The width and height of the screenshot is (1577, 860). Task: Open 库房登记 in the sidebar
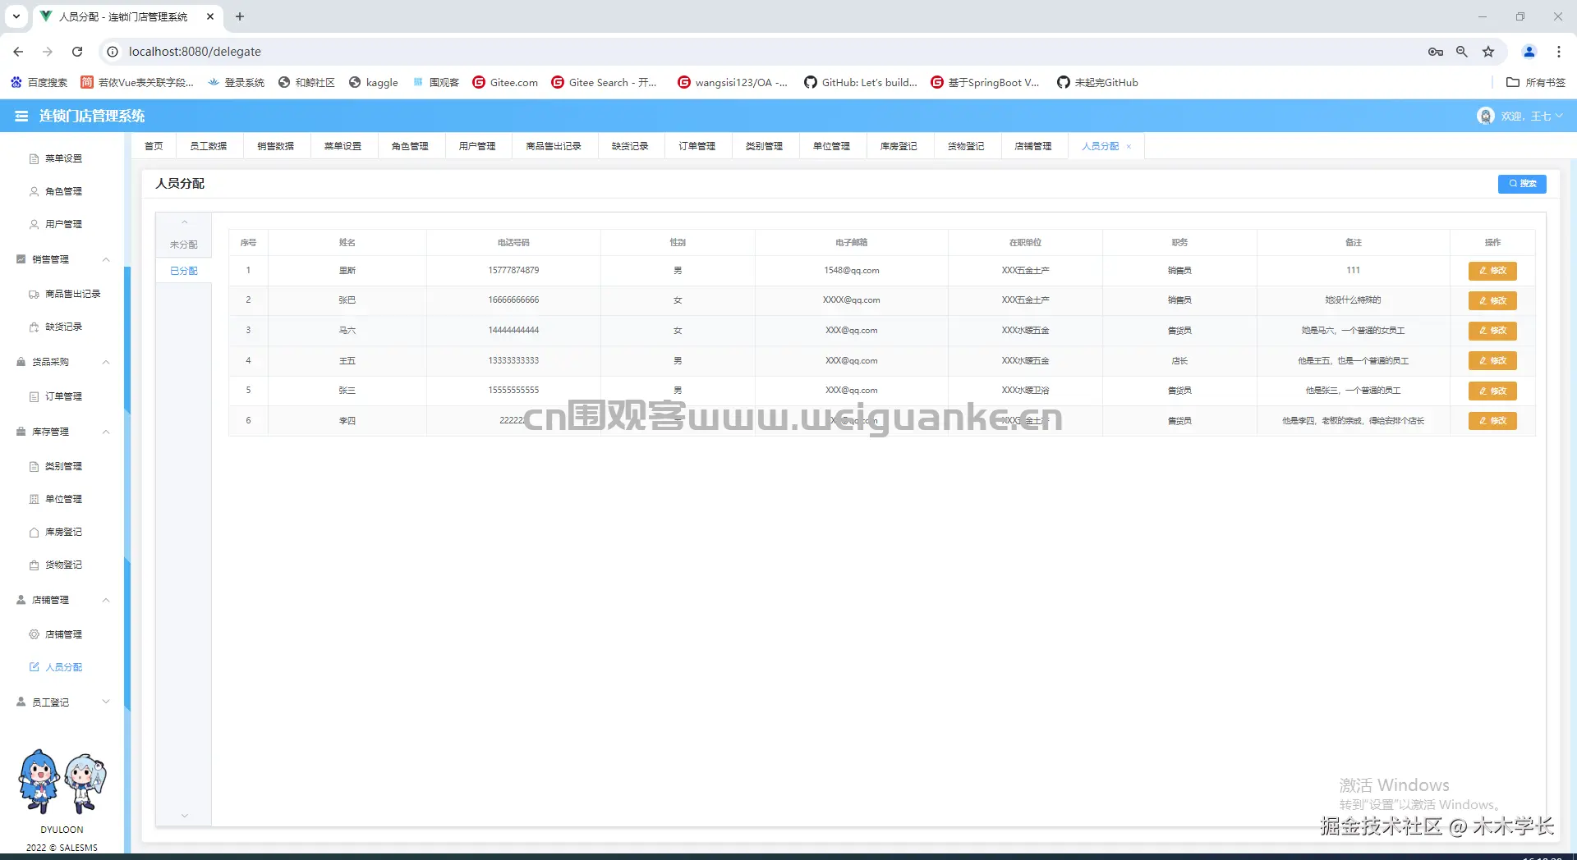click(63, 532)
